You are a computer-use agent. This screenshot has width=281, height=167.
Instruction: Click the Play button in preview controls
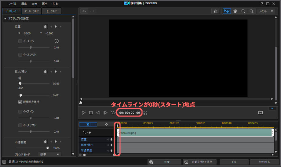pos(84,113)
